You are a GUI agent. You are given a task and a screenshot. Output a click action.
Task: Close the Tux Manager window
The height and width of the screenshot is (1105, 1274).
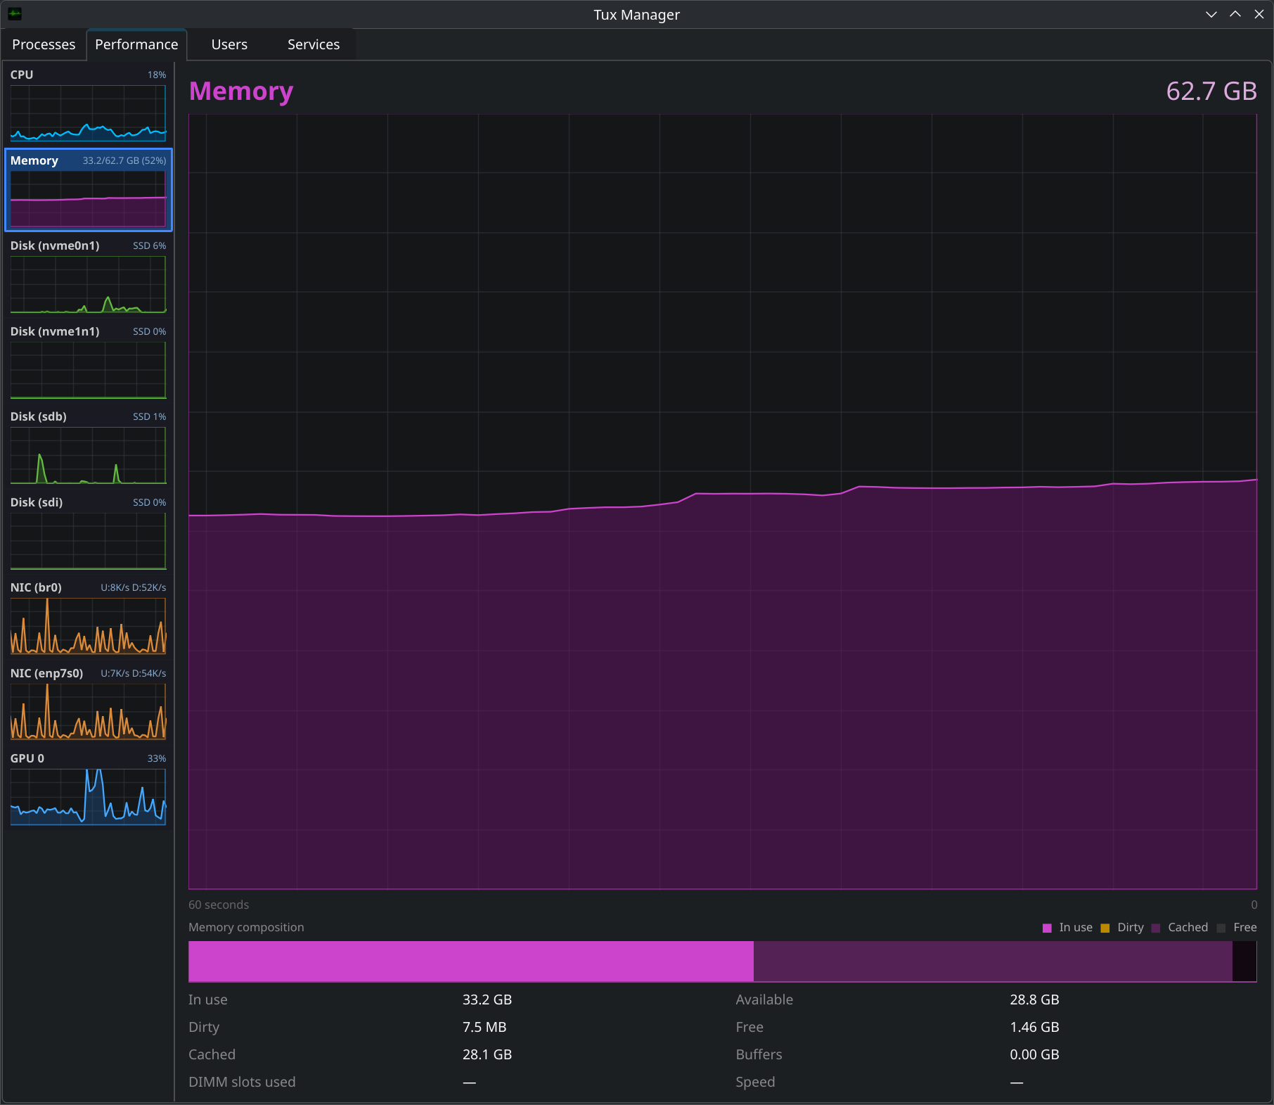(x=1259, y=14)
